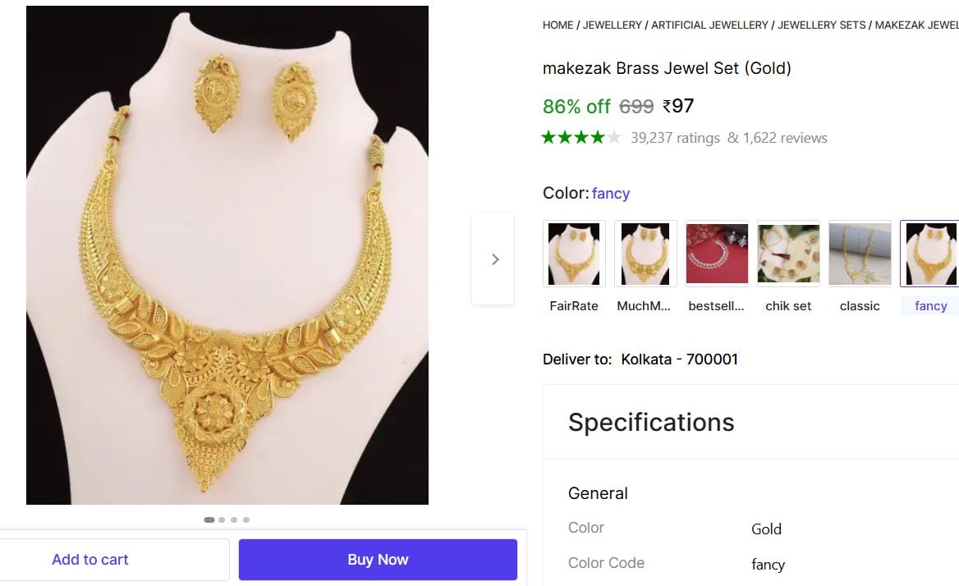
Task: Select the FairRate color thumbnail
Action: [x=574, y=254]
